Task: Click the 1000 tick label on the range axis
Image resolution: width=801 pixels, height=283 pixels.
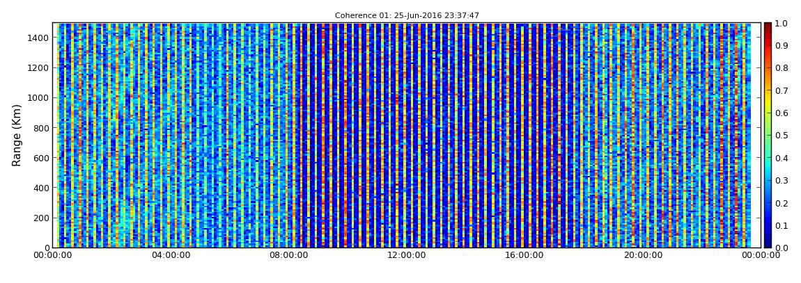Action: pyautogui.click(x=37, y=98)
